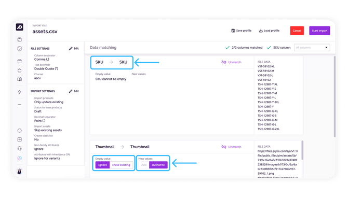Screen dimensions: 348x198
Task: Unmatch the SKU column
Action: pyautogui.click(x=231, y=62)
